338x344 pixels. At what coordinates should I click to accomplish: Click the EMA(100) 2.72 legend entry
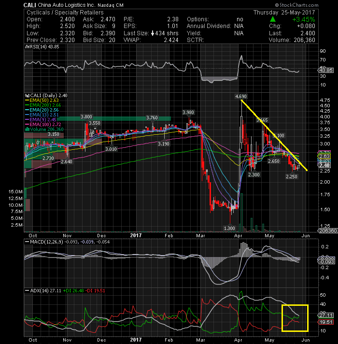point(45,125)
